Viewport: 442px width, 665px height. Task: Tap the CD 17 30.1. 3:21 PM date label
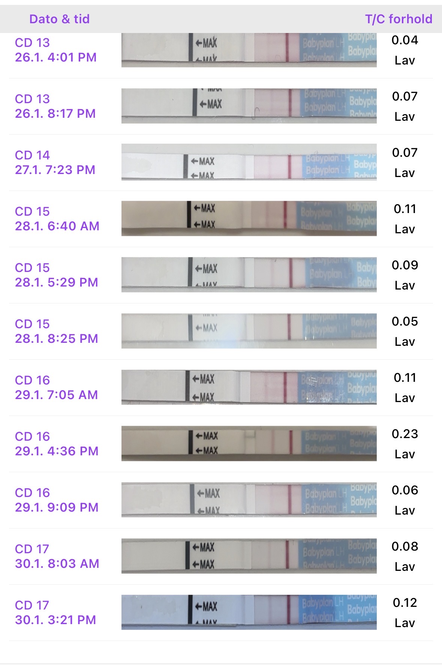55,612
